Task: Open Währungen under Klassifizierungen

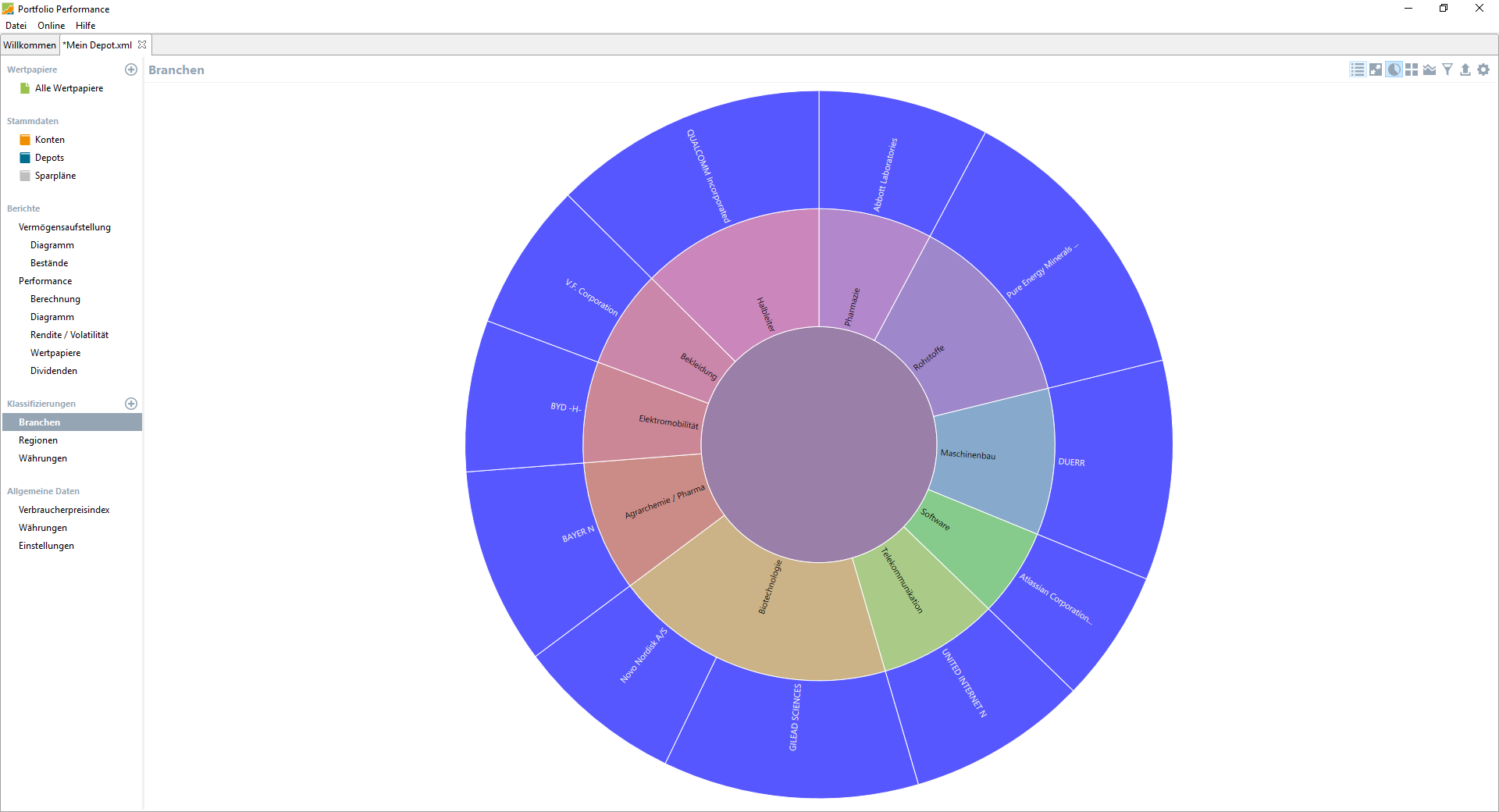Action: [x=43, y=458]
